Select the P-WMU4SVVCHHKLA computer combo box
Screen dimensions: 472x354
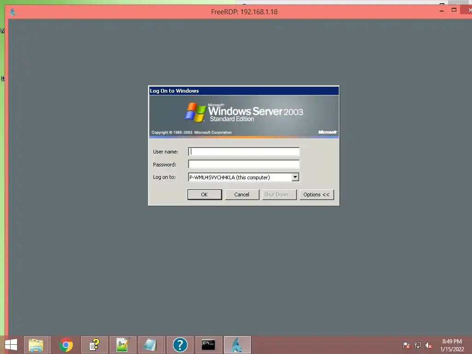(x=243, y=177)
